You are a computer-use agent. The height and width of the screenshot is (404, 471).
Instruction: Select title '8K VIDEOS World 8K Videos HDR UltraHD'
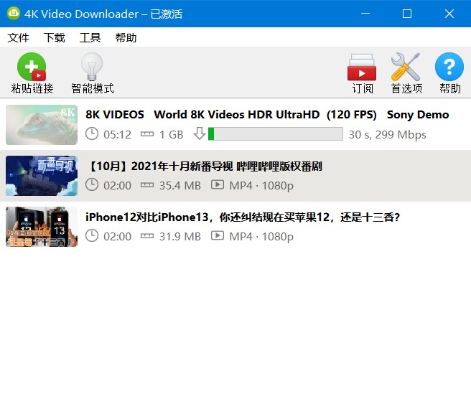point(202,115)
